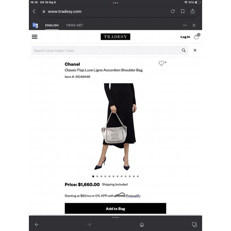231x231 pixels.
Task: Switch translation to Tiếng Việt tab
Action: tap(74, 25)
